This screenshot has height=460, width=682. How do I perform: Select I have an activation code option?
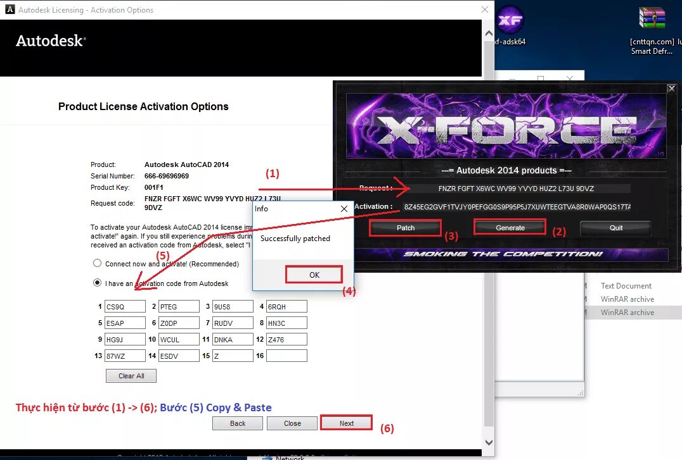point(98,283)
